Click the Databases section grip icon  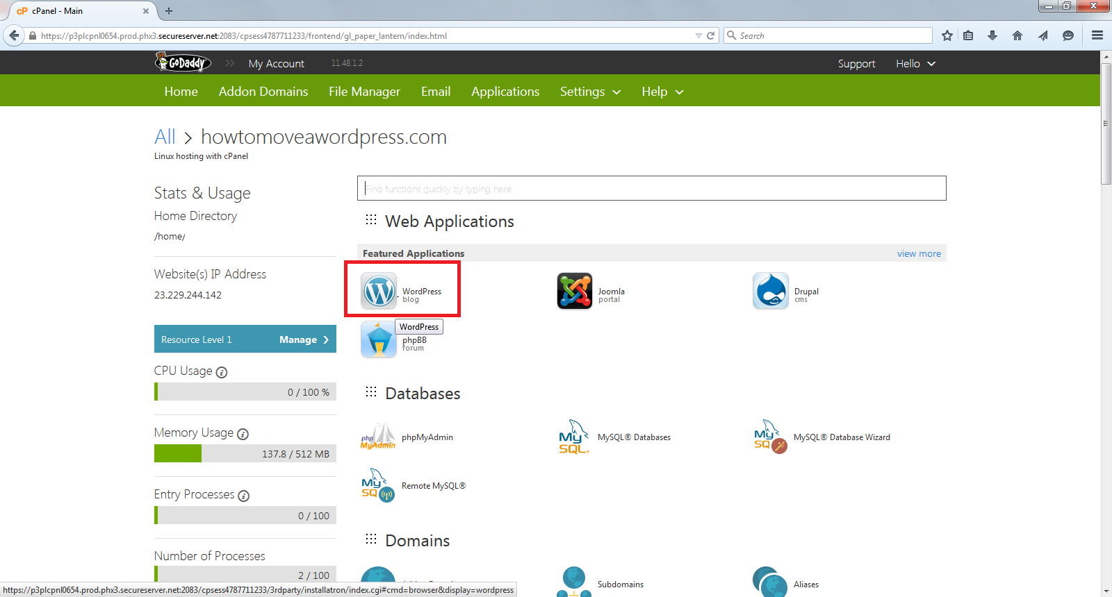point(371,392)
